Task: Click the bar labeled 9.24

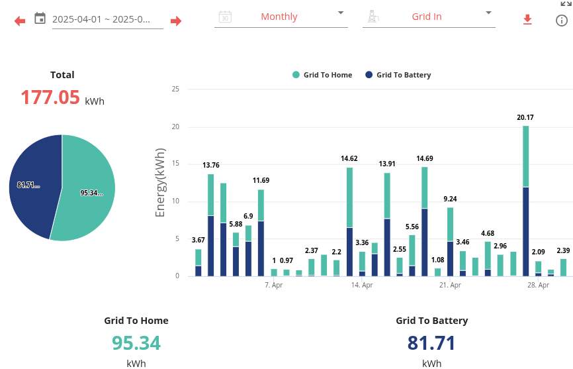Action: pyautogui.click(x=450, y=242)
